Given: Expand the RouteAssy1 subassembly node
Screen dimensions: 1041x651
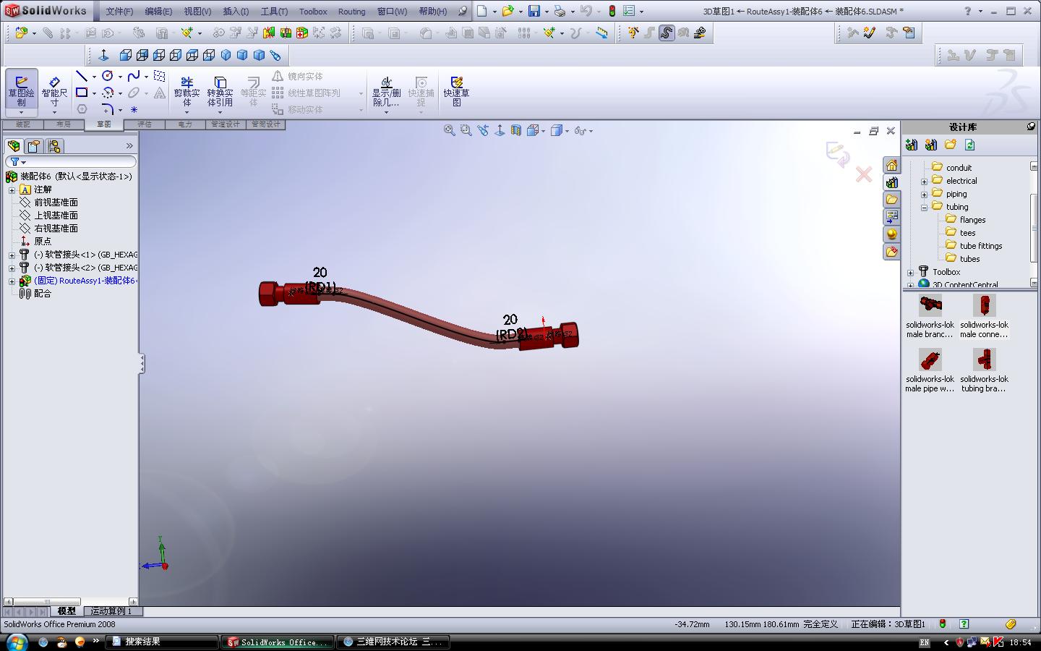Looking at the screenshot, I should point(12,281).
